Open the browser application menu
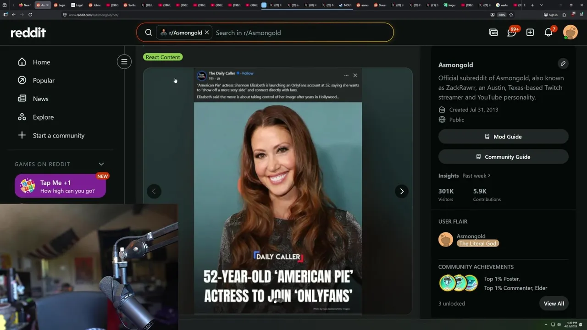This screenshot has width=587, height=330. point(581,15)
